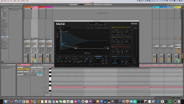Open the View menu
Screen dimensions: 184x104
click(19, 1)
